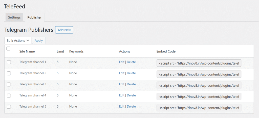This screenshot has width=259, height=118.
Task: Edit Telegram channel 4
Action: coord(122,95)
